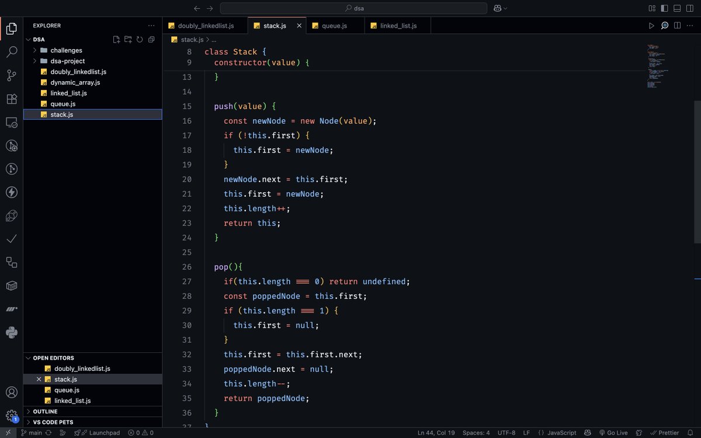Toggle the secondary side bar visibility

(690, 8)
